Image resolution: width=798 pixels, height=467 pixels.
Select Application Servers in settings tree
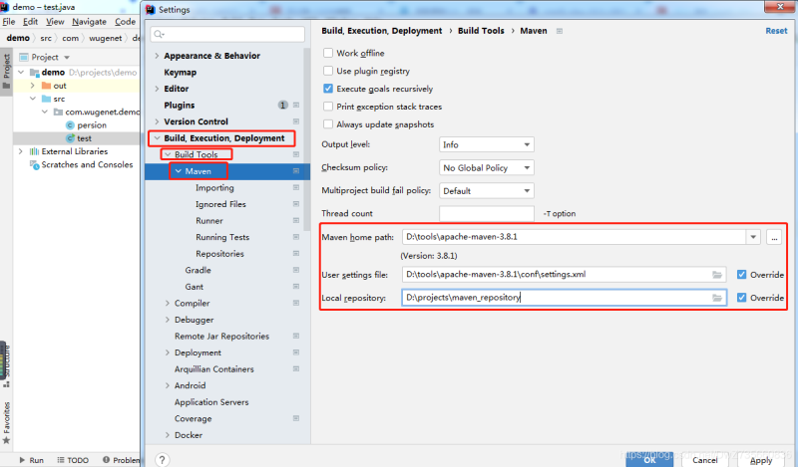[211, 402]
